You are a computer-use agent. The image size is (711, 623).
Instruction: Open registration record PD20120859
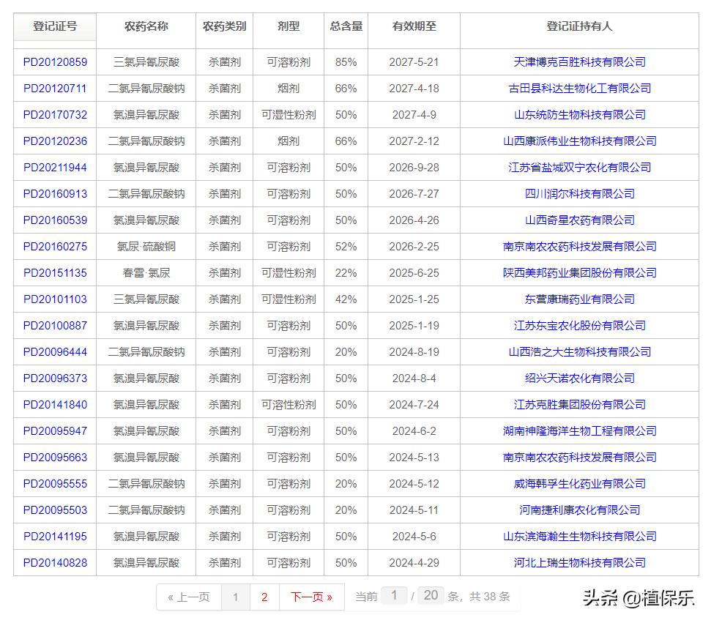[54, 61]
